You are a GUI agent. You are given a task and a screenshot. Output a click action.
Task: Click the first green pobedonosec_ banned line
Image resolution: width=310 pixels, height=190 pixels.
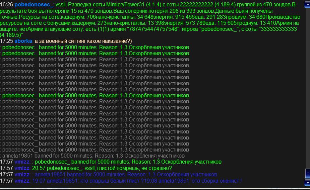point(96,47)
